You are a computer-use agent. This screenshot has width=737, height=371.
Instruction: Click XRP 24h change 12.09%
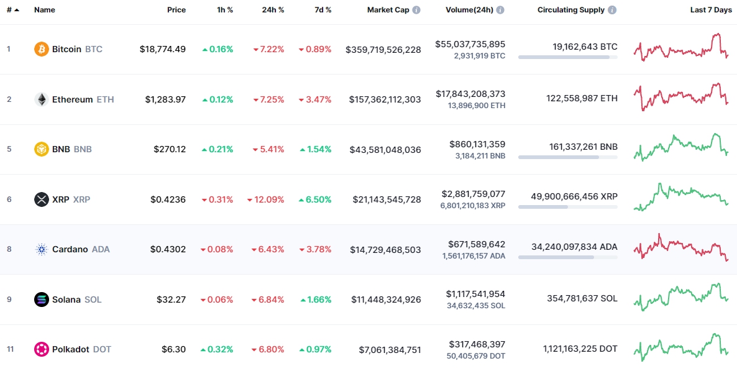[x=265, y=199]
